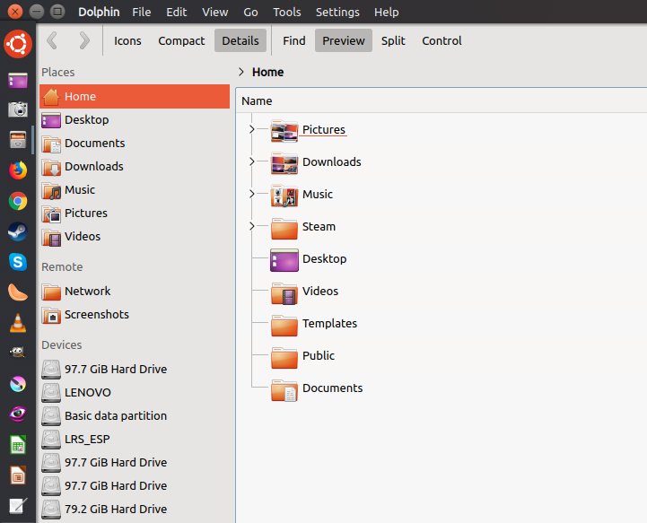Open the Find toolbar button
This screenshot has height=523, width=647.
click(293, 41)
